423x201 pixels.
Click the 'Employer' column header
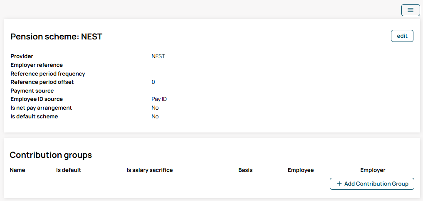point(373,170)
